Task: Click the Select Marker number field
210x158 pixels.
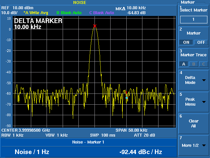Action: [x=194, y=20]
